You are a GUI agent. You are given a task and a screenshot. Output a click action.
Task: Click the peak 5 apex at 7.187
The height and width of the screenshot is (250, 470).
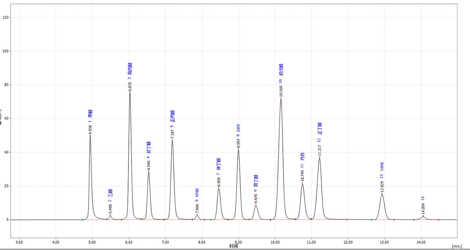click(172, 140)
